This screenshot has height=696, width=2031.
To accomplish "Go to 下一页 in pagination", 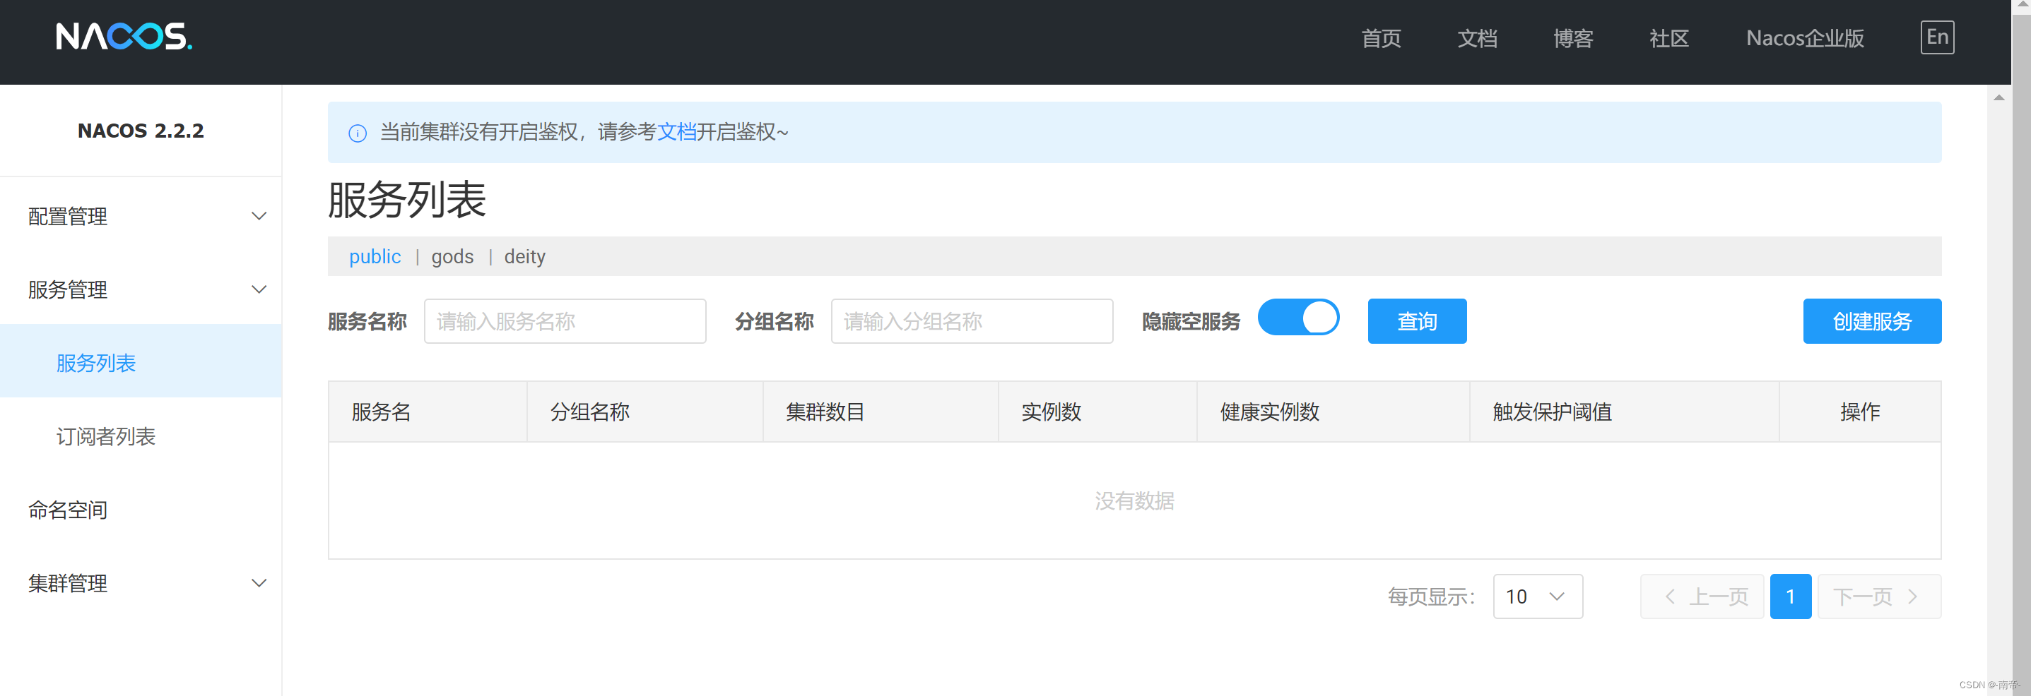I will [1879, 596].
